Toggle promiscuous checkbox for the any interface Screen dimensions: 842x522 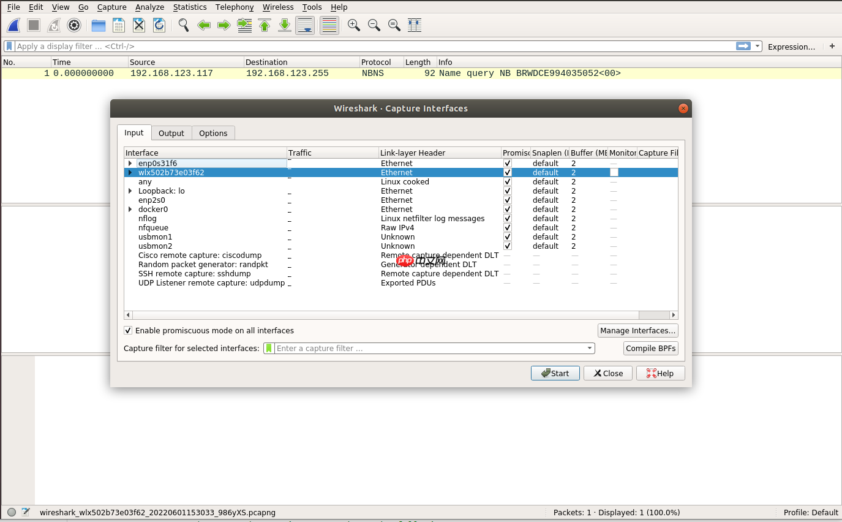[x=507, y=182]
